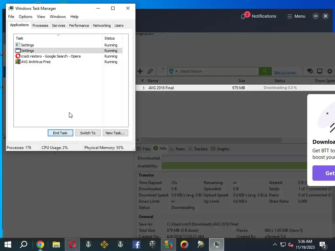The height and width of the screenshot is (251, 335).
Task: Switch to the Users tab
Action: (119, 25)
